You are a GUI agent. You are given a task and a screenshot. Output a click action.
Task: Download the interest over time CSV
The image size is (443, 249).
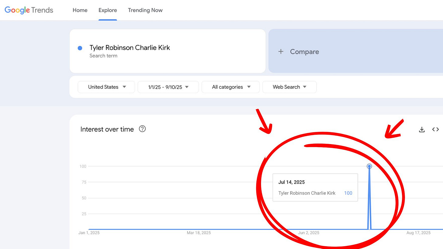tap(422, 130)
